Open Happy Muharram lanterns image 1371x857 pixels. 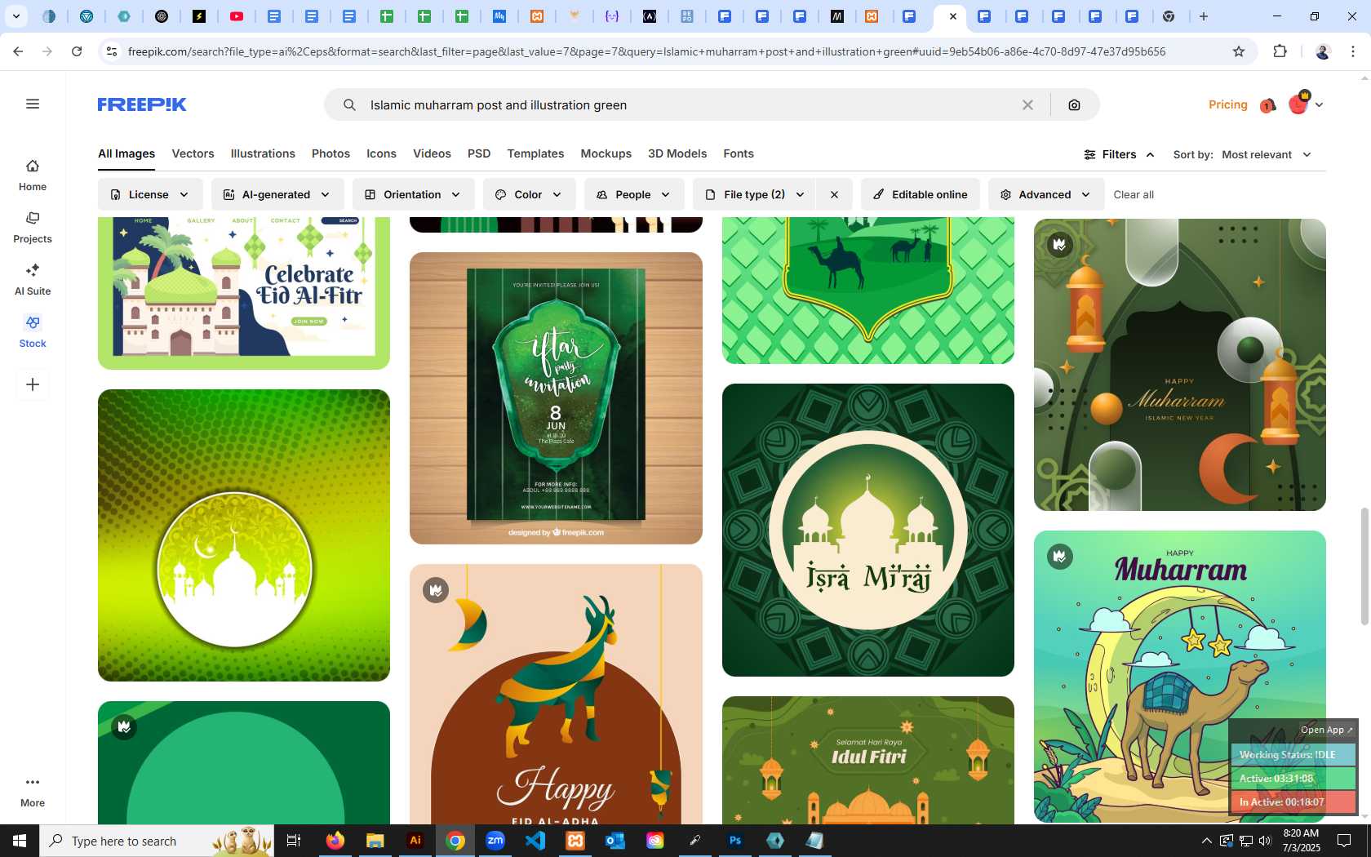click(1180, 365)
